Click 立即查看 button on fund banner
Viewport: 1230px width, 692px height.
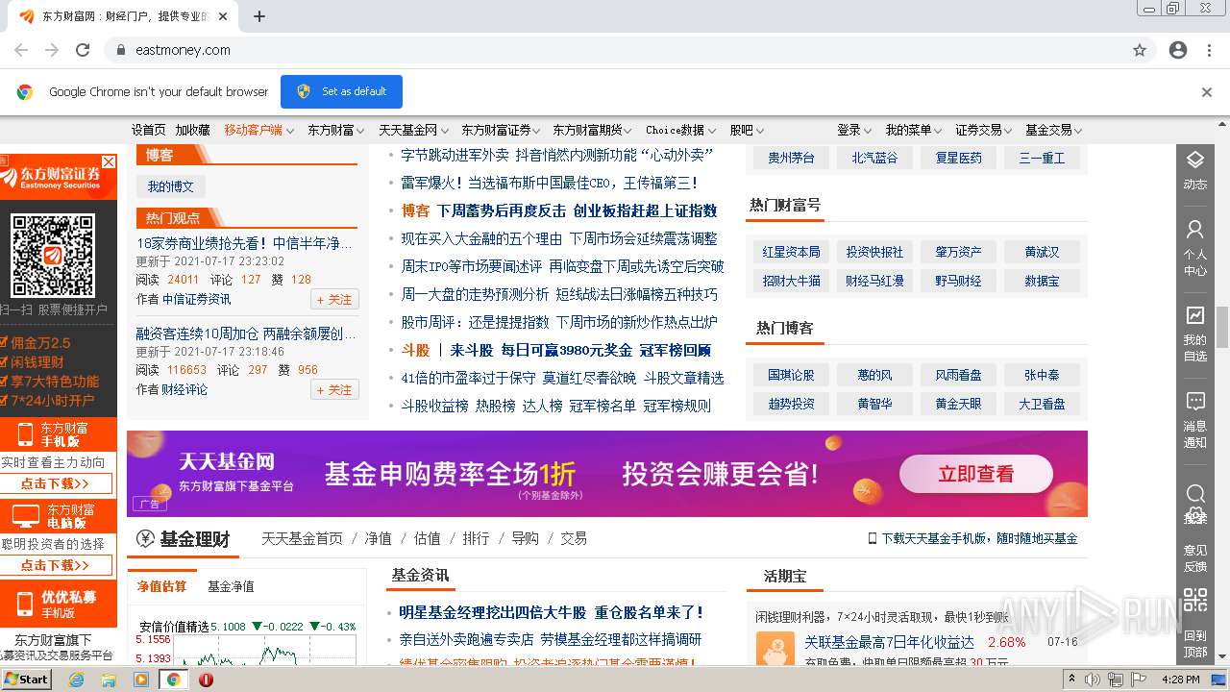point(976,474)
